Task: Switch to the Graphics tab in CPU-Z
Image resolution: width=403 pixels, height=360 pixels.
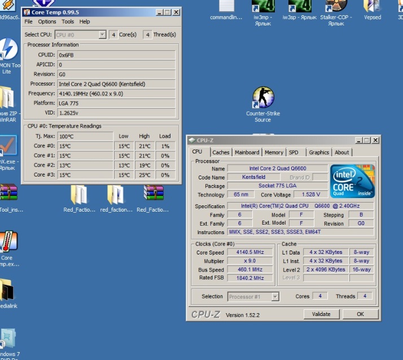Action: [319, 152]
